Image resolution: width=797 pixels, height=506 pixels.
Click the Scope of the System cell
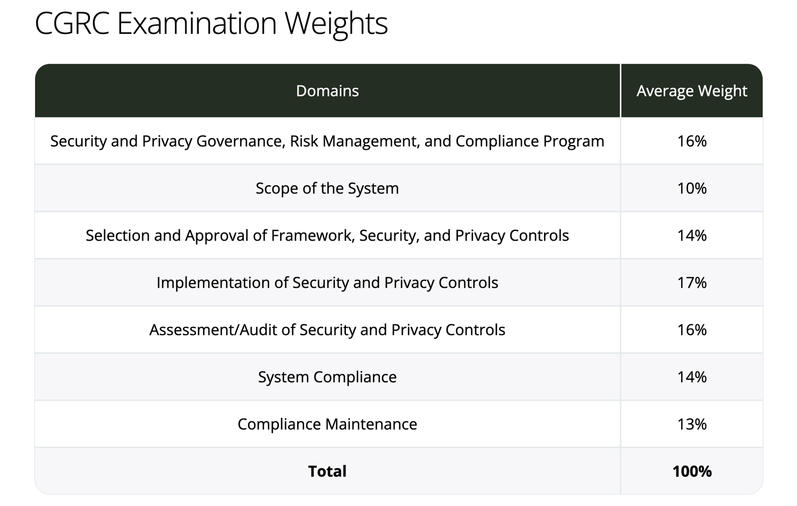click(327, 188)
